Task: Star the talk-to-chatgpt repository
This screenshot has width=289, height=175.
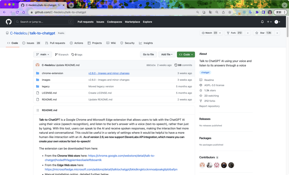Action: (263, 33)
